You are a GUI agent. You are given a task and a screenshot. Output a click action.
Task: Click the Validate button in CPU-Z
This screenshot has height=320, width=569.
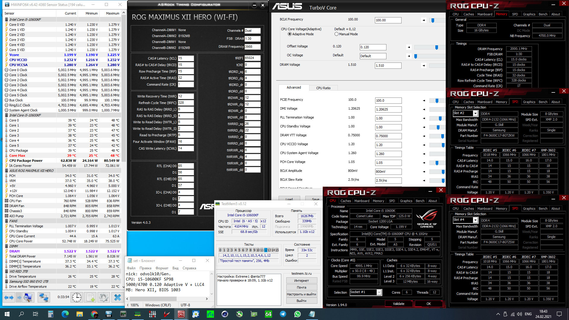[398, 304]
